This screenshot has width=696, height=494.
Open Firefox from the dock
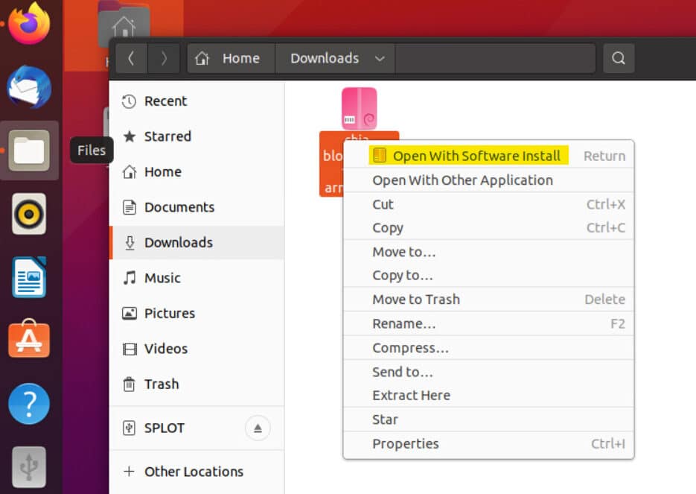coord(29,24)
